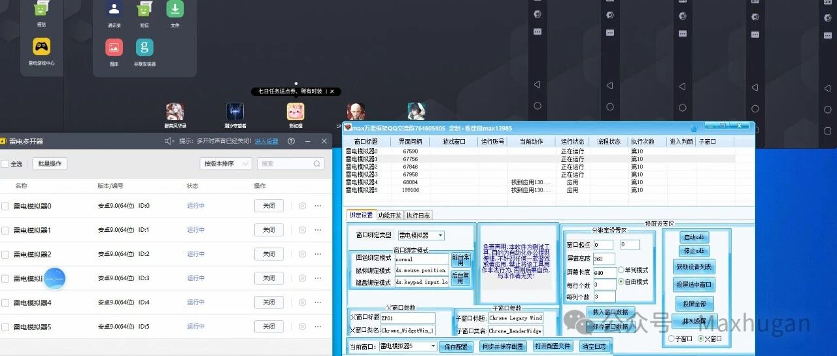Image resolution: width=837 pixels, height=356 pixels.
Task: Click the 启动adb button
Action: [694, 237]
